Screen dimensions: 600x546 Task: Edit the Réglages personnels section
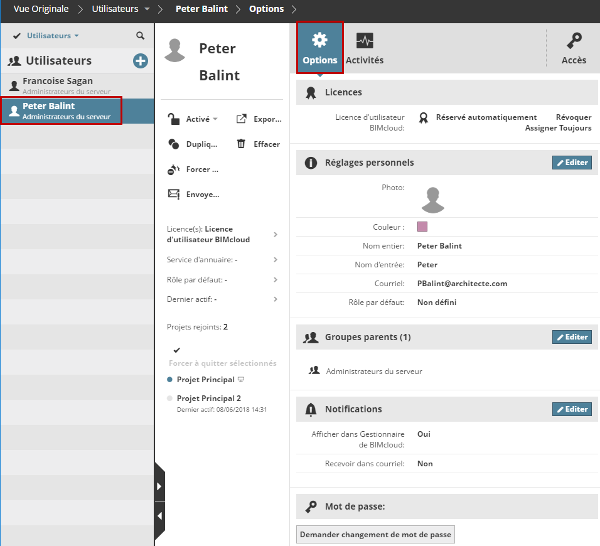point(572,163)
